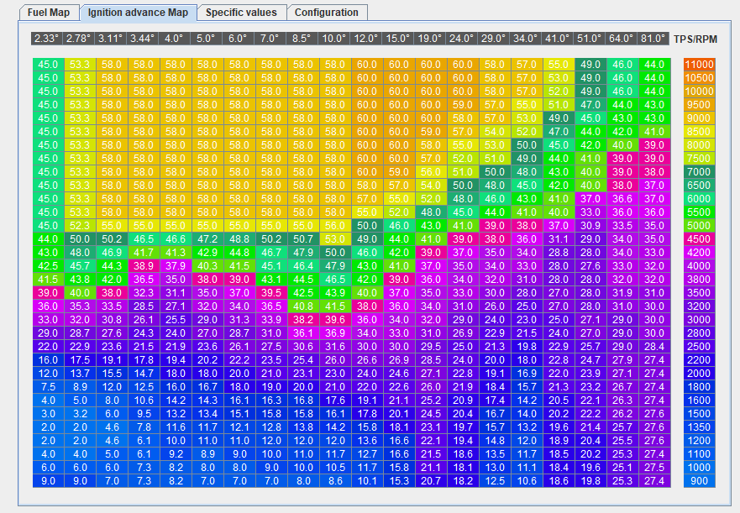The image size is (740, 513).
Task: Click cell at 7000 RPM, 29.0° column
Action: (x=494, y=171)
